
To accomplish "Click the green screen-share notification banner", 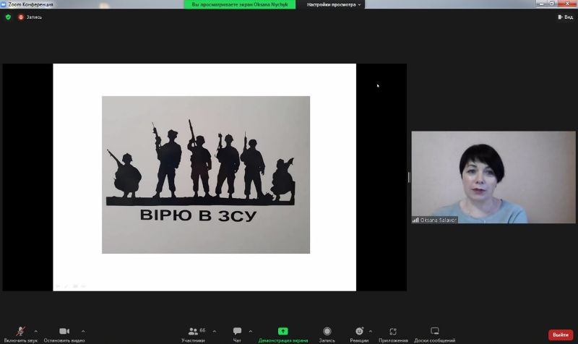I will click(x=240, y=4).
